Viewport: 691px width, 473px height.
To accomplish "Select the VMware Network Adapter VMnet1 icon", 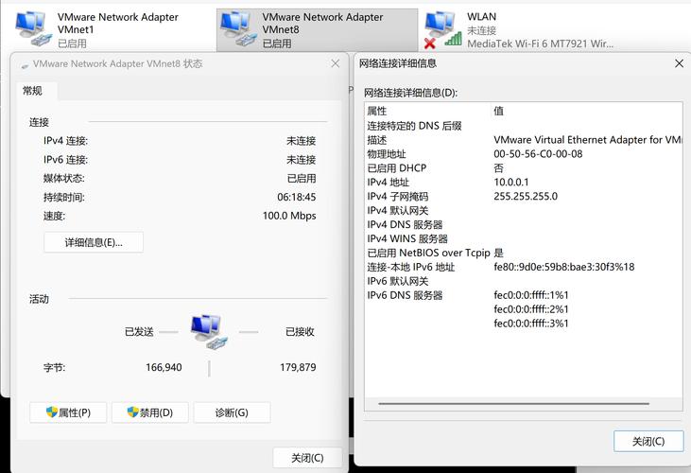I will pyautogui.click(x=31, y=28).
